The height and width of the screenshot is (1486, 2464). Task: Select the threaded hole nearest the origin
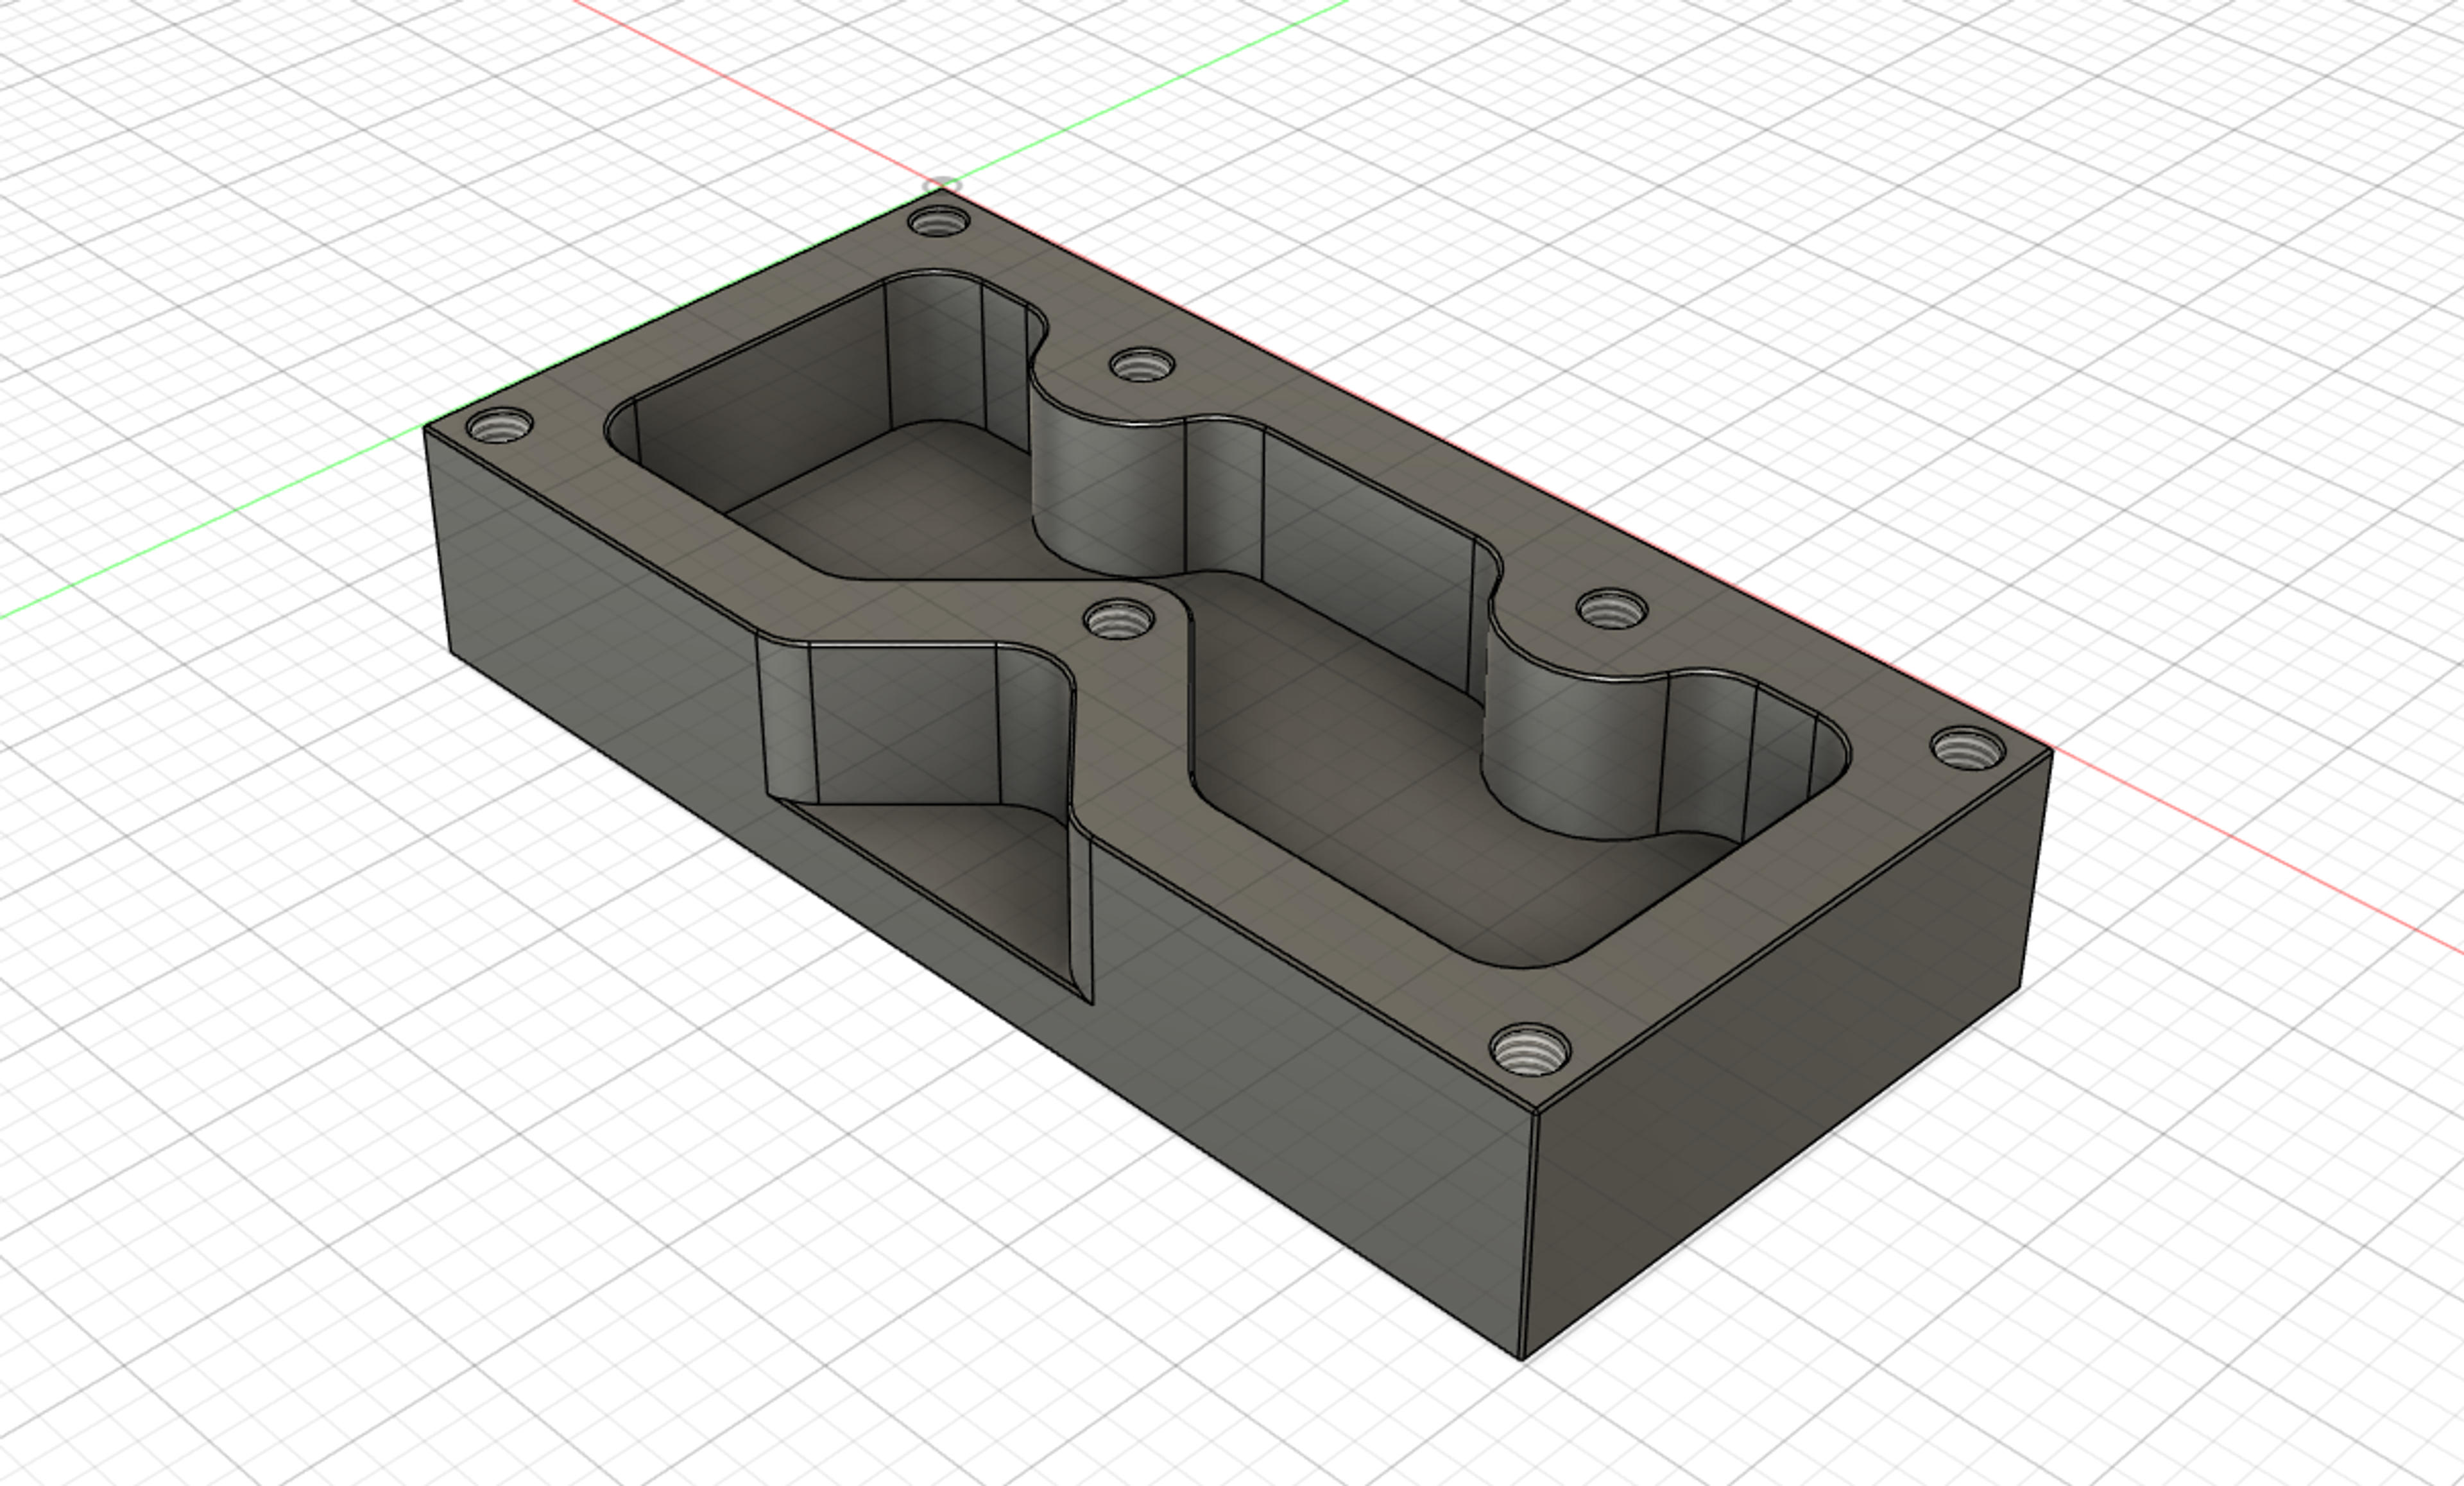(939, 220)
